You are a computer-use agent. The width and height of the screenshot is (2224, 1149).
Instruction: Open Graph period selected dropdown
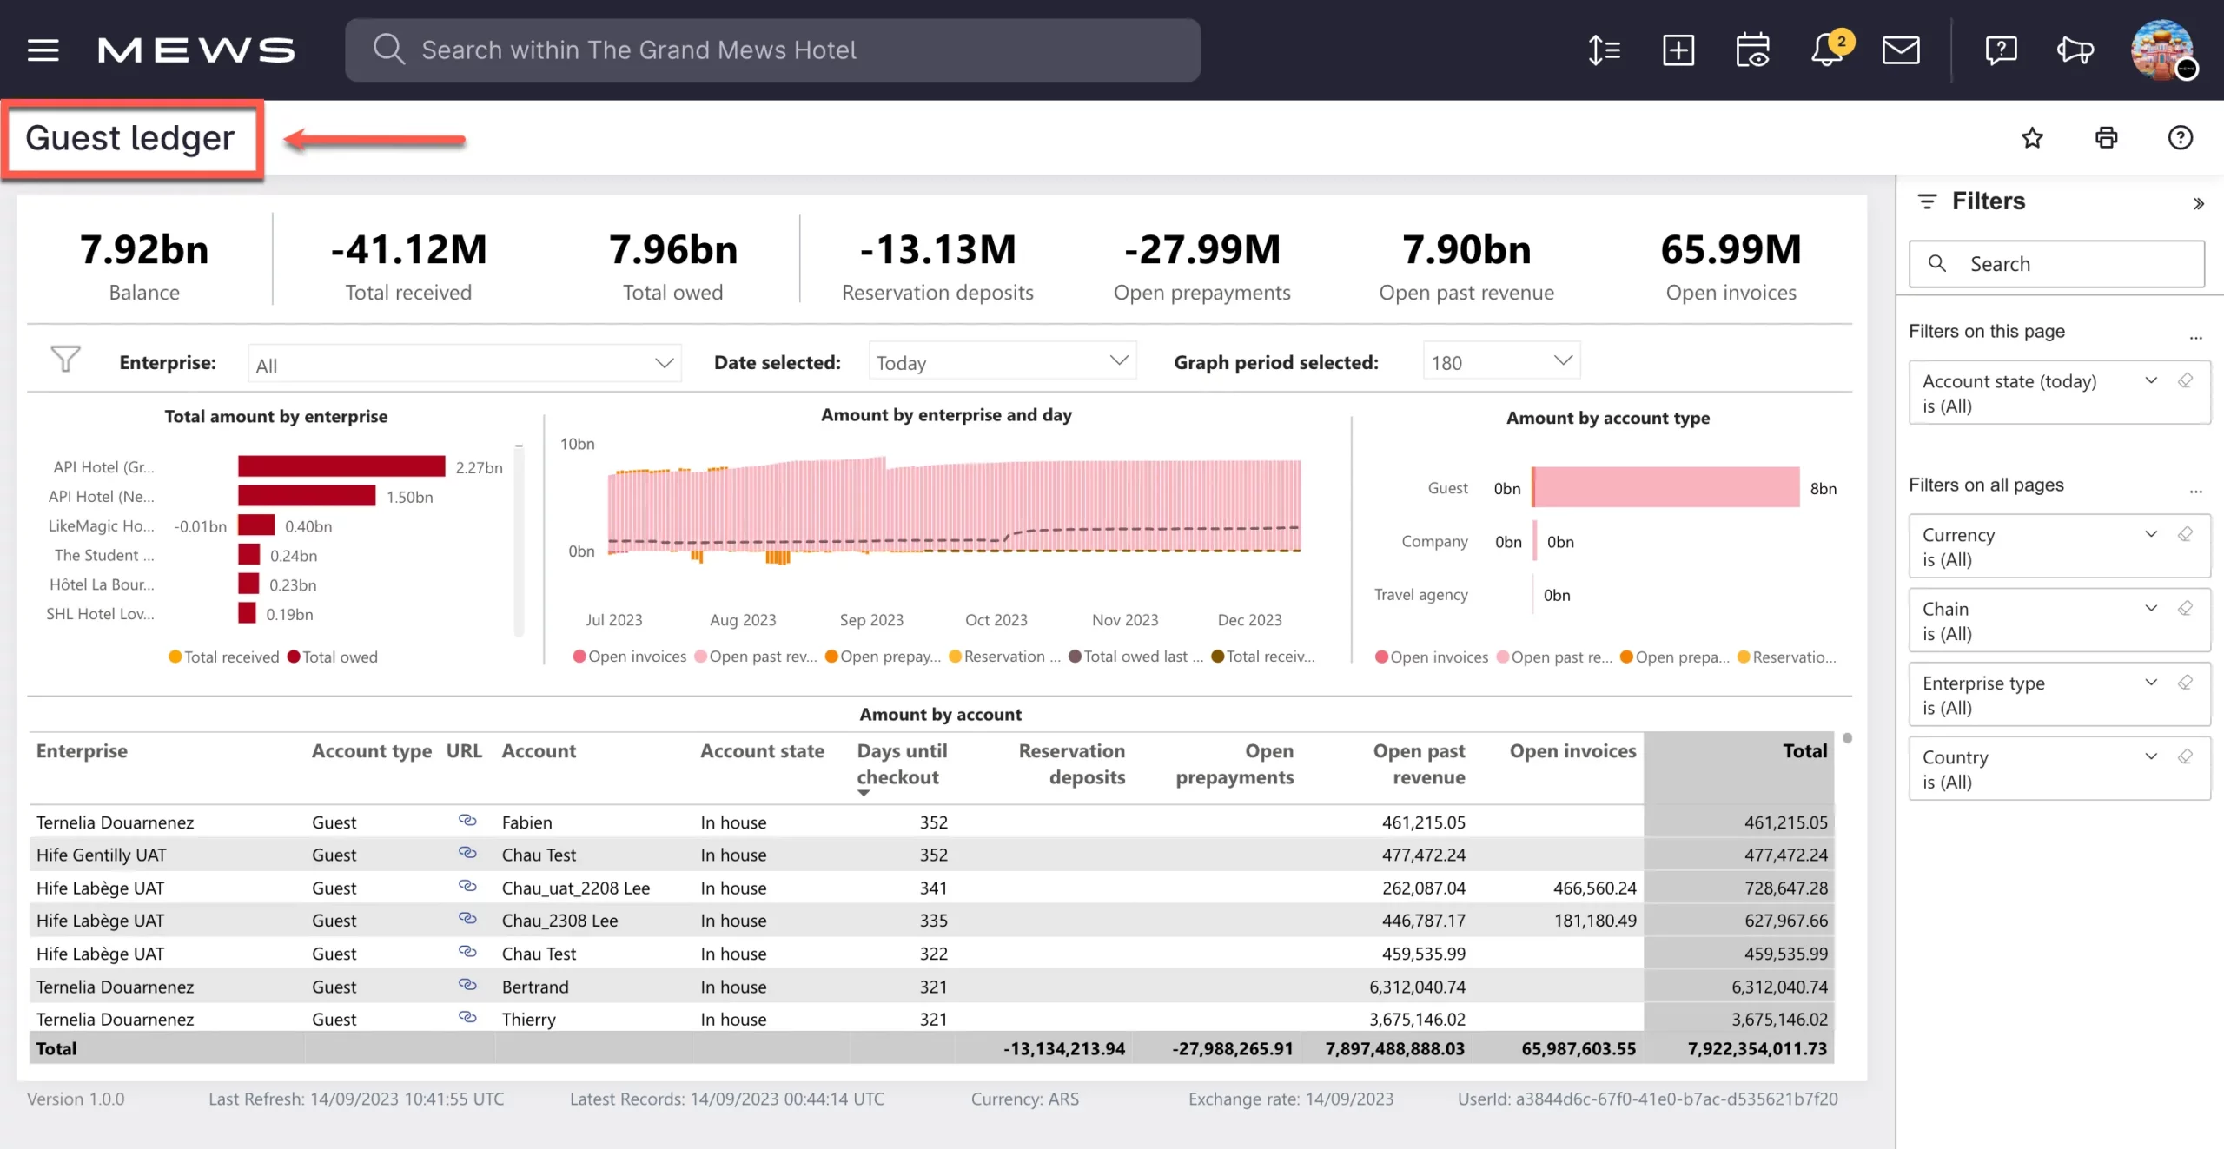pyautogui.click(x=1500, y=362)
